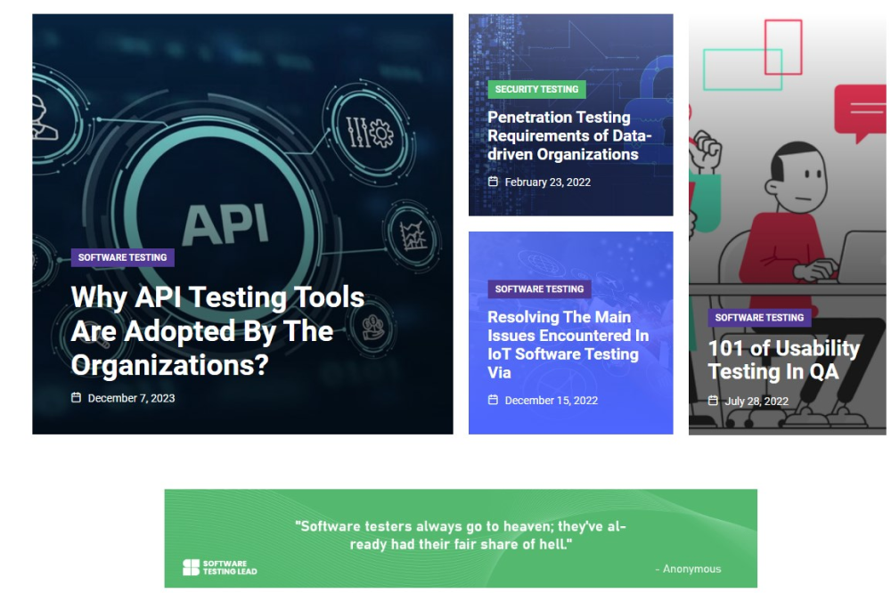
Task: Click calendar icon next to July 28, 2022
Action: click(x=713, y=401)
